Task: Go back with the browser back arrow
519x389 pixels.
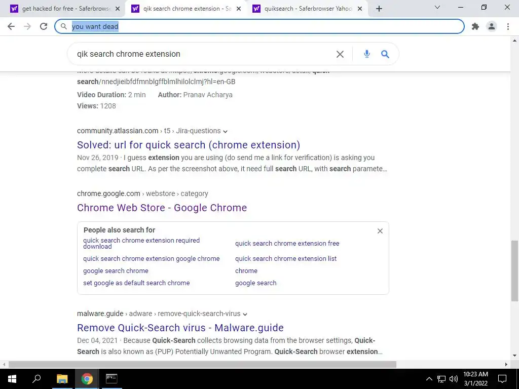Action: [11, 26]
